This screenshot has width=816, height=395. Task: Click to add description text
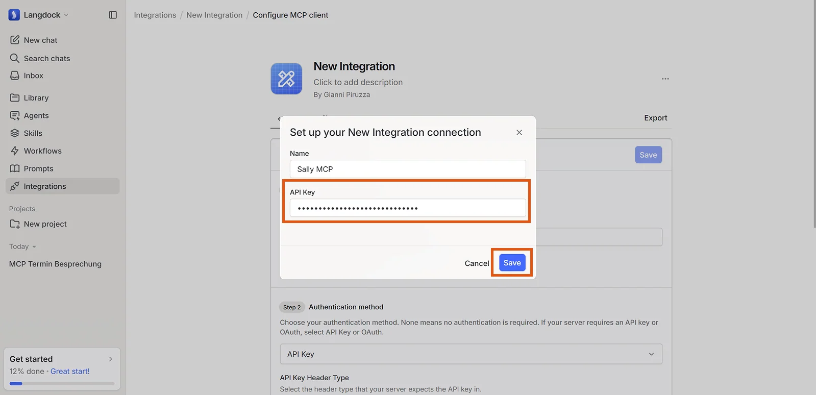(x=358, y=82)
